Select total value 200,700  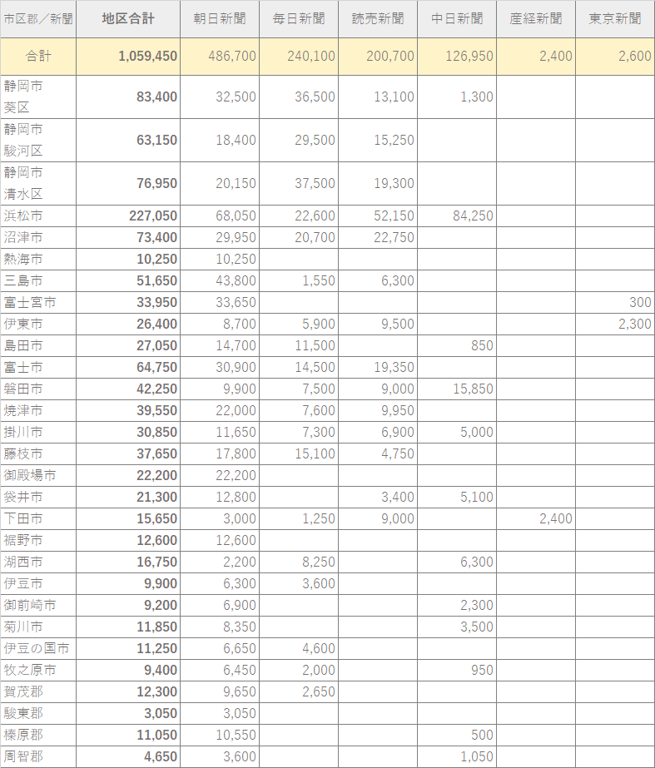pyautogui.click(x=378, y=57)
